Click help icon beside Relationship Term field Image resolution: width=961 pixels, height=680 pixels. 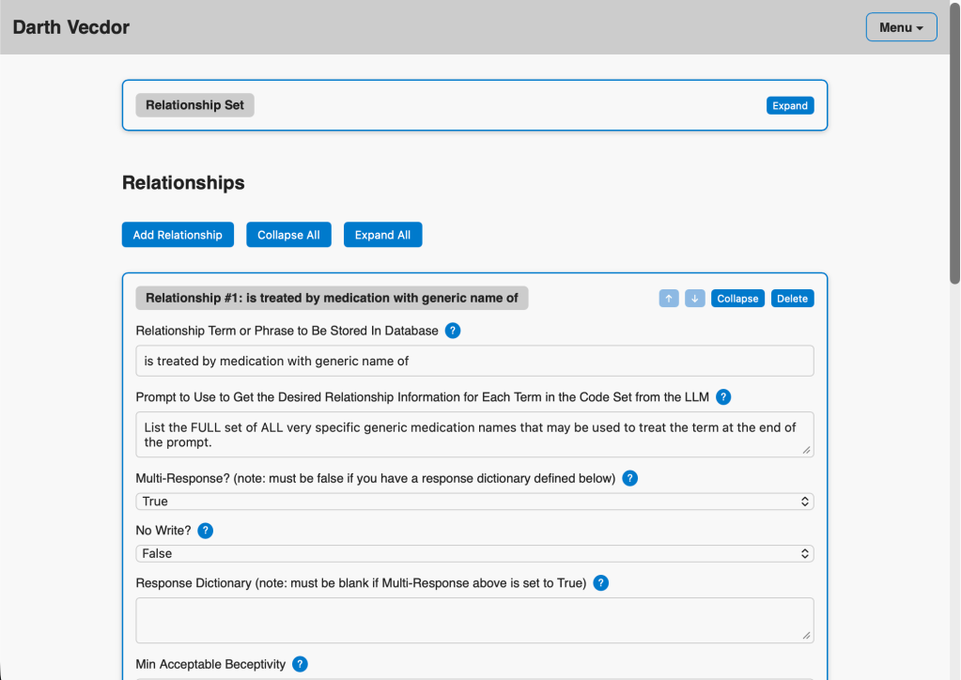click(x=453, y=331)
